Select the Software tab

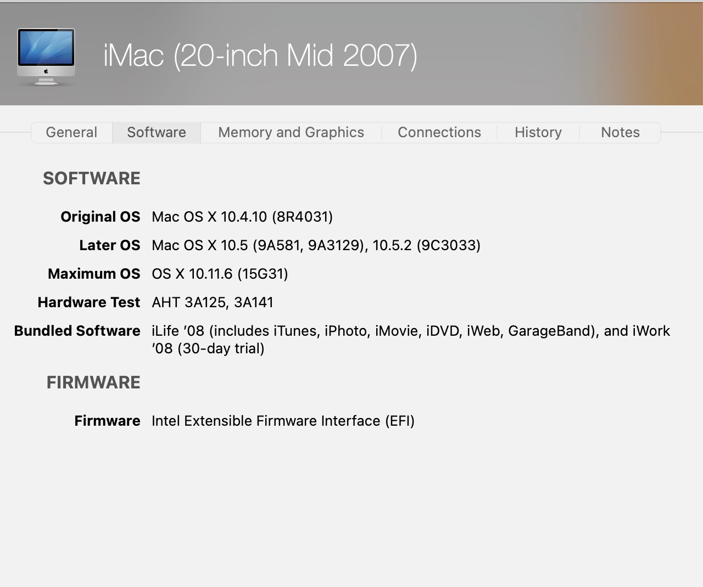coord(157,132)
